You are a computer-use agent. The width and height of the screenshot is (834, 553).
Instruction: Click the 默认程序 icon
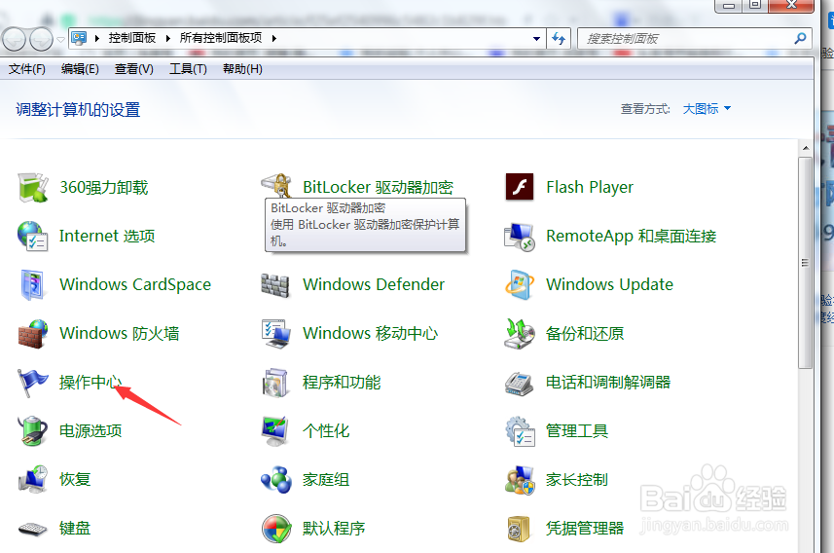click(x=276, y=529)
